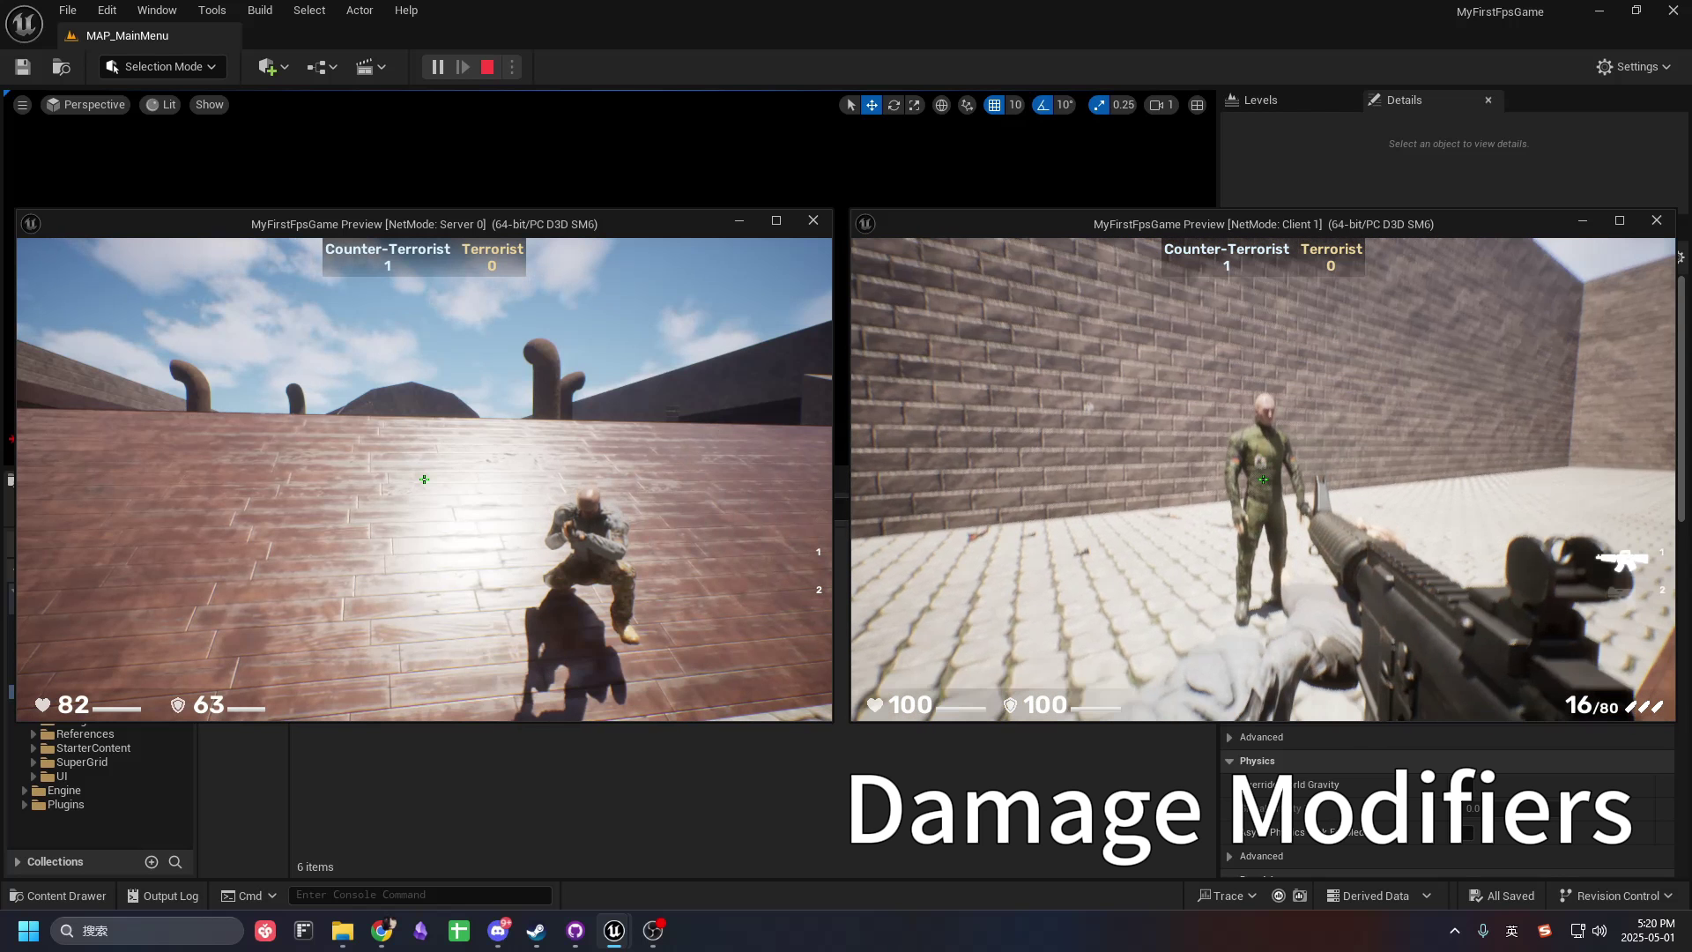Open the Selection Mode dropdown

(x=162, y=67)
